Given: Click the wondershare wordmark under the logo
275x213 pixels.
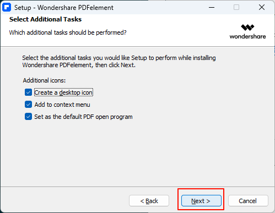Looking at the screenshot, I should point(247,36).
